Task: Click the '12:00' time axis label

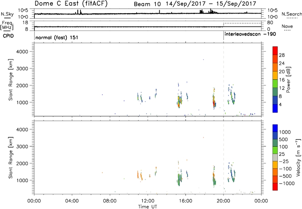Action: tap(148, 201)
